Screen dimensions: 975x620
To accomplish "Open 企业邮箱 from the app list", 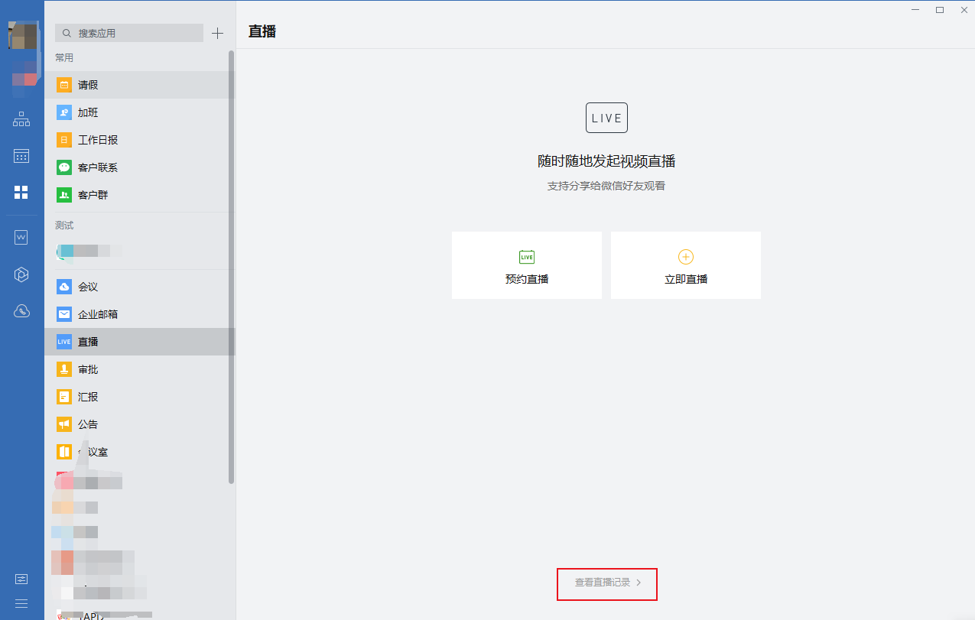I will point(97,314).
